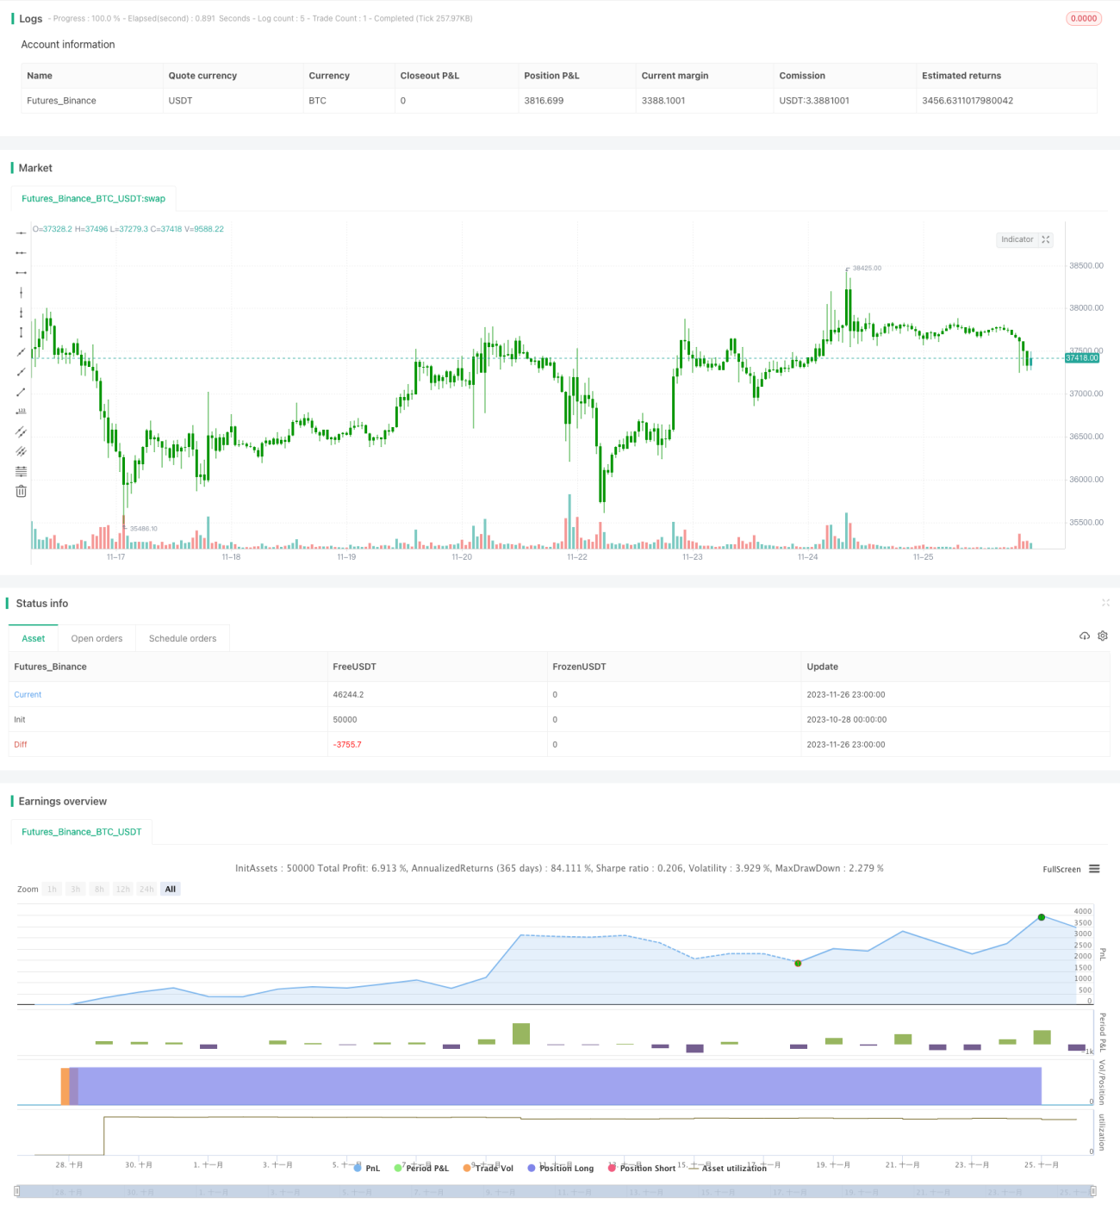Switch to the Schedule orders tab
1120x1216 pixels.
point(183,638)
